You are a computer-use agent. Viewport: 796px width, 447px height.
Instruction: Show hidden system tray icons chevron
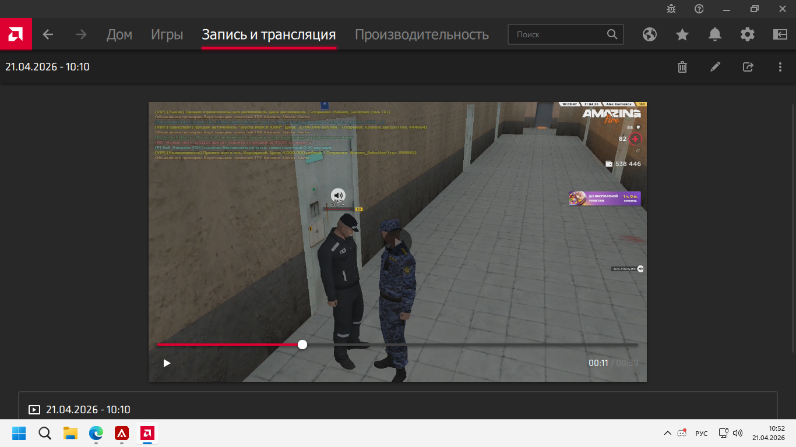tap(667, 433)
